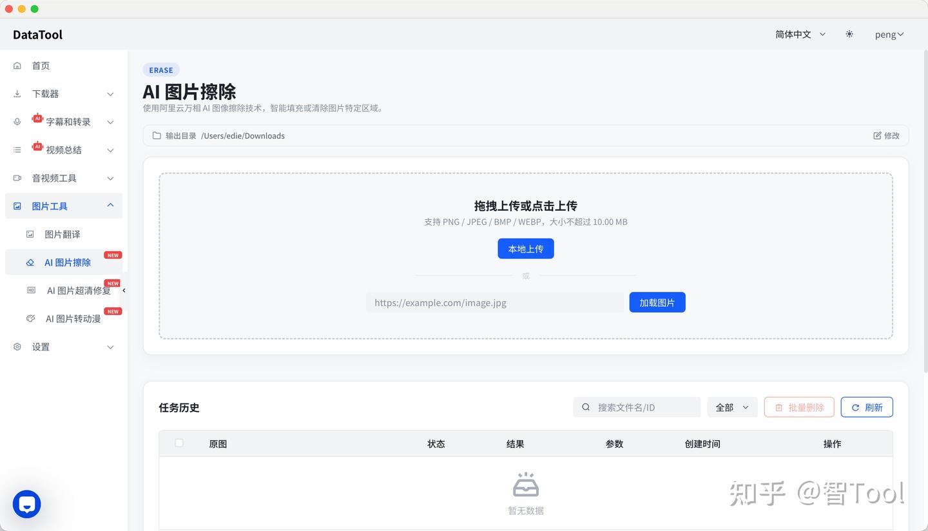Click the empty inbox icon above 暂无数据
The image size is (928, 531).
tap(526, 485)
